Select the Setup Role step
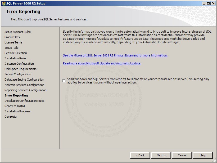 [x=11, y=48]
